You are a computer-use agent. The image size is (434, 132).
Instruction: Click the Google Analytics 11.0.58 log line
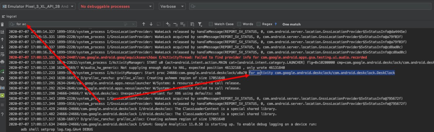tap(163, 124)
